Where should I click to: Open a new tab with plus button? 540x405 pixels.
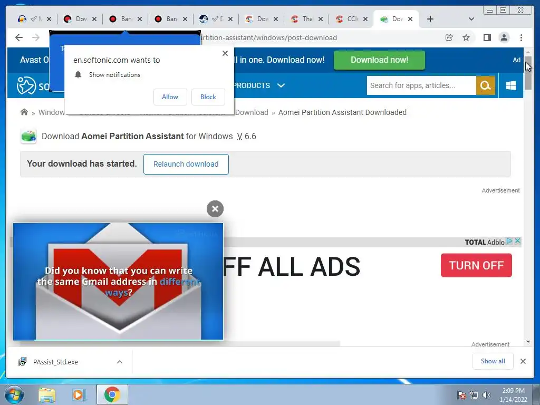click(x=430, y=19)
